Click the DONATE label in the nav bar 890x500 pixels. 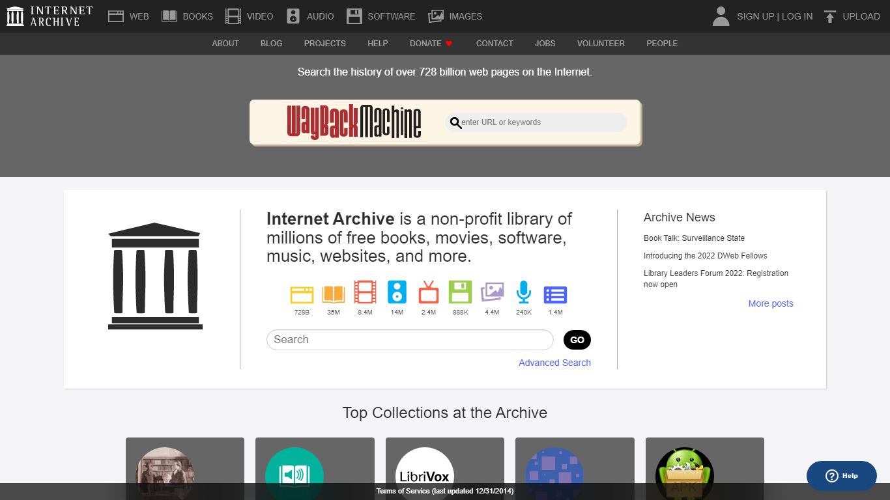[x=425, y=44]
